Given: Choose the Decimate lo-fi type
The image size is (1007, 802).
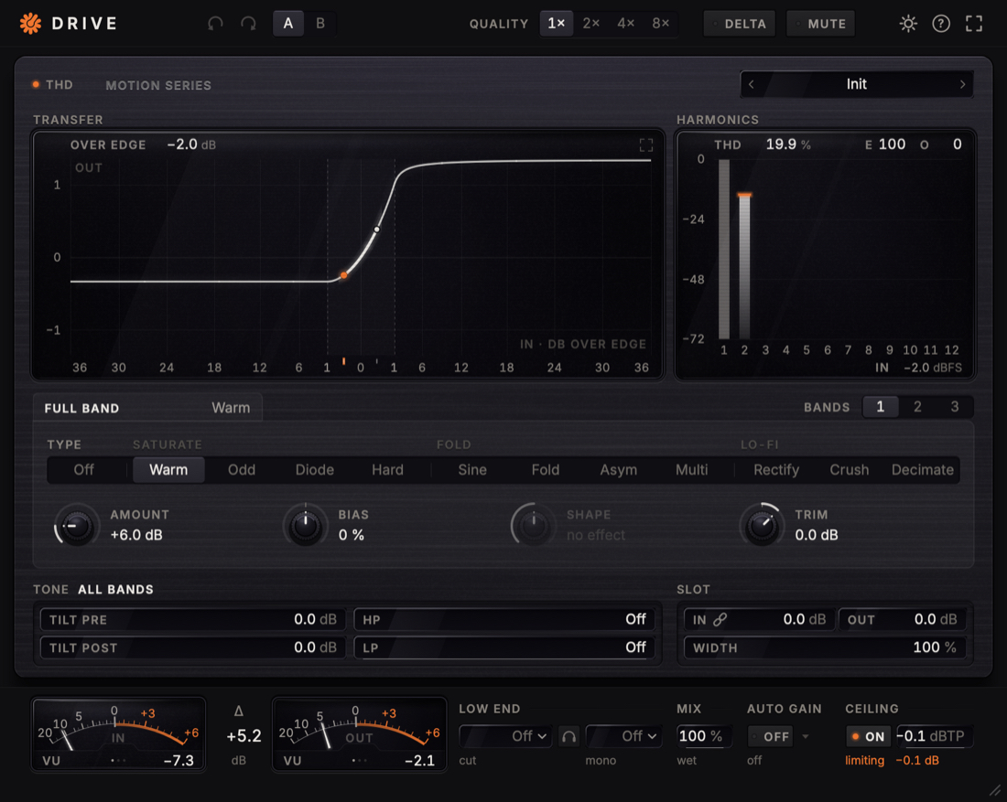Looking at the screenshot, I should click(922, 470).
